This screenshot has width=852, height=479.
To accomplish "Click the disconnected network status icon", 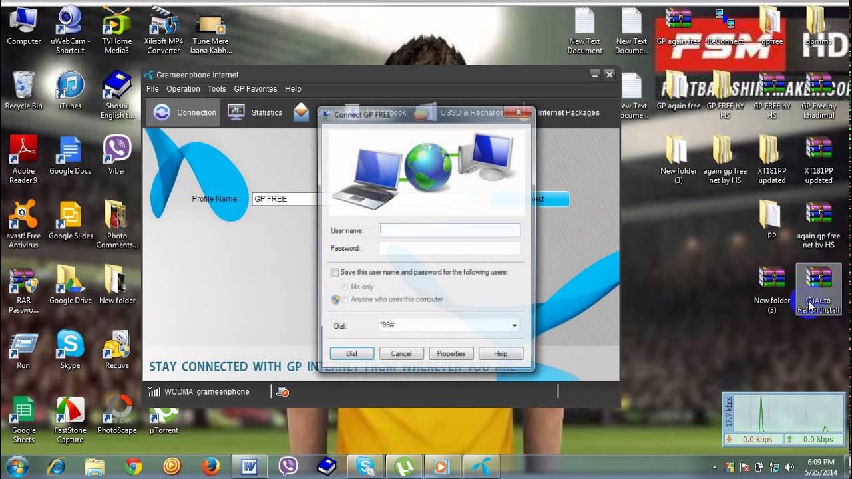I will pyautogui.click(x=282, y=391).
